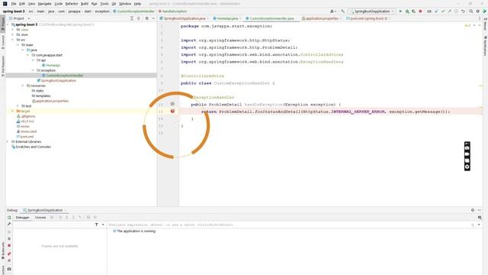
Task: Click Git commit checkmark icon
Action: pyautogui.click(x=443, y=11)
